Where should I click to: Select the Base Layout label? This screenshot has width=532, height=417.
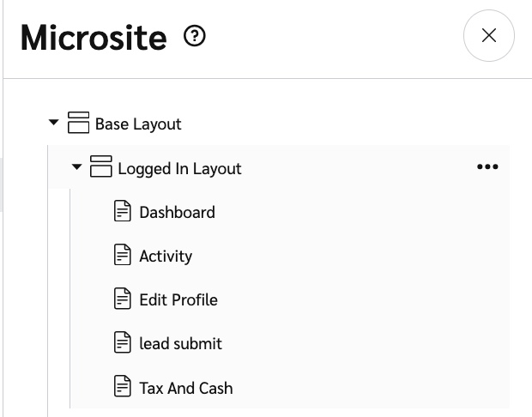pyautogui.click(x=138, y=124)
